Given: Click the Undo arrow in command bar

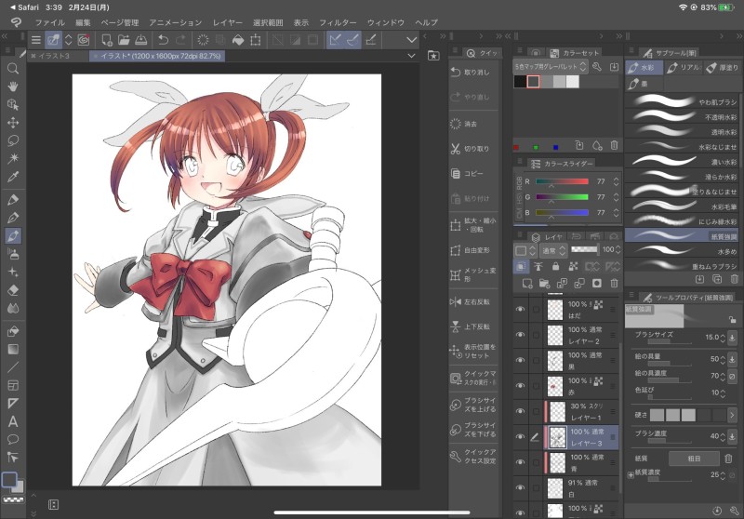Looking at the screenshot, I should pos(164,40).
